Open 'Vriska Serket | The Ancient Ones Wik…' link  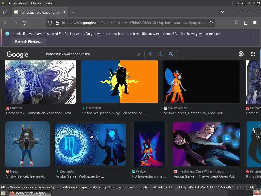pos(206,176)
